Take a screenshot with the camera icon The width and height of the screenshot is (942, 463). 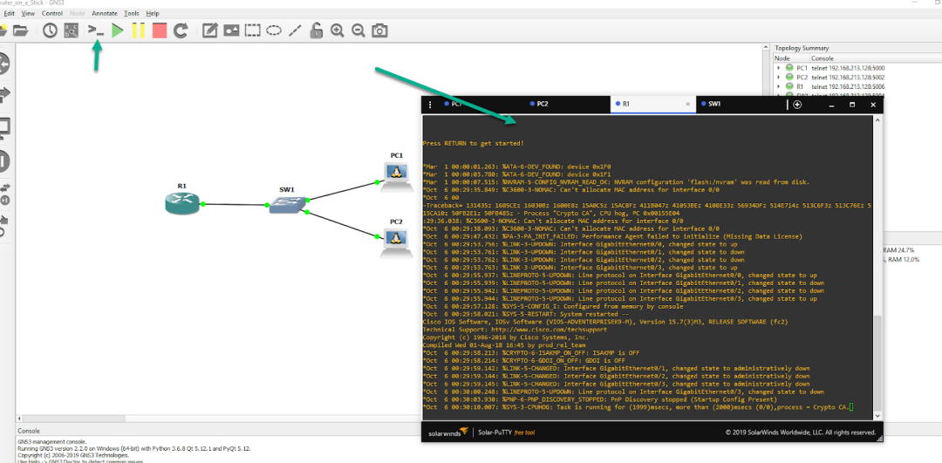pyautogui.click(x=379, y=31)
